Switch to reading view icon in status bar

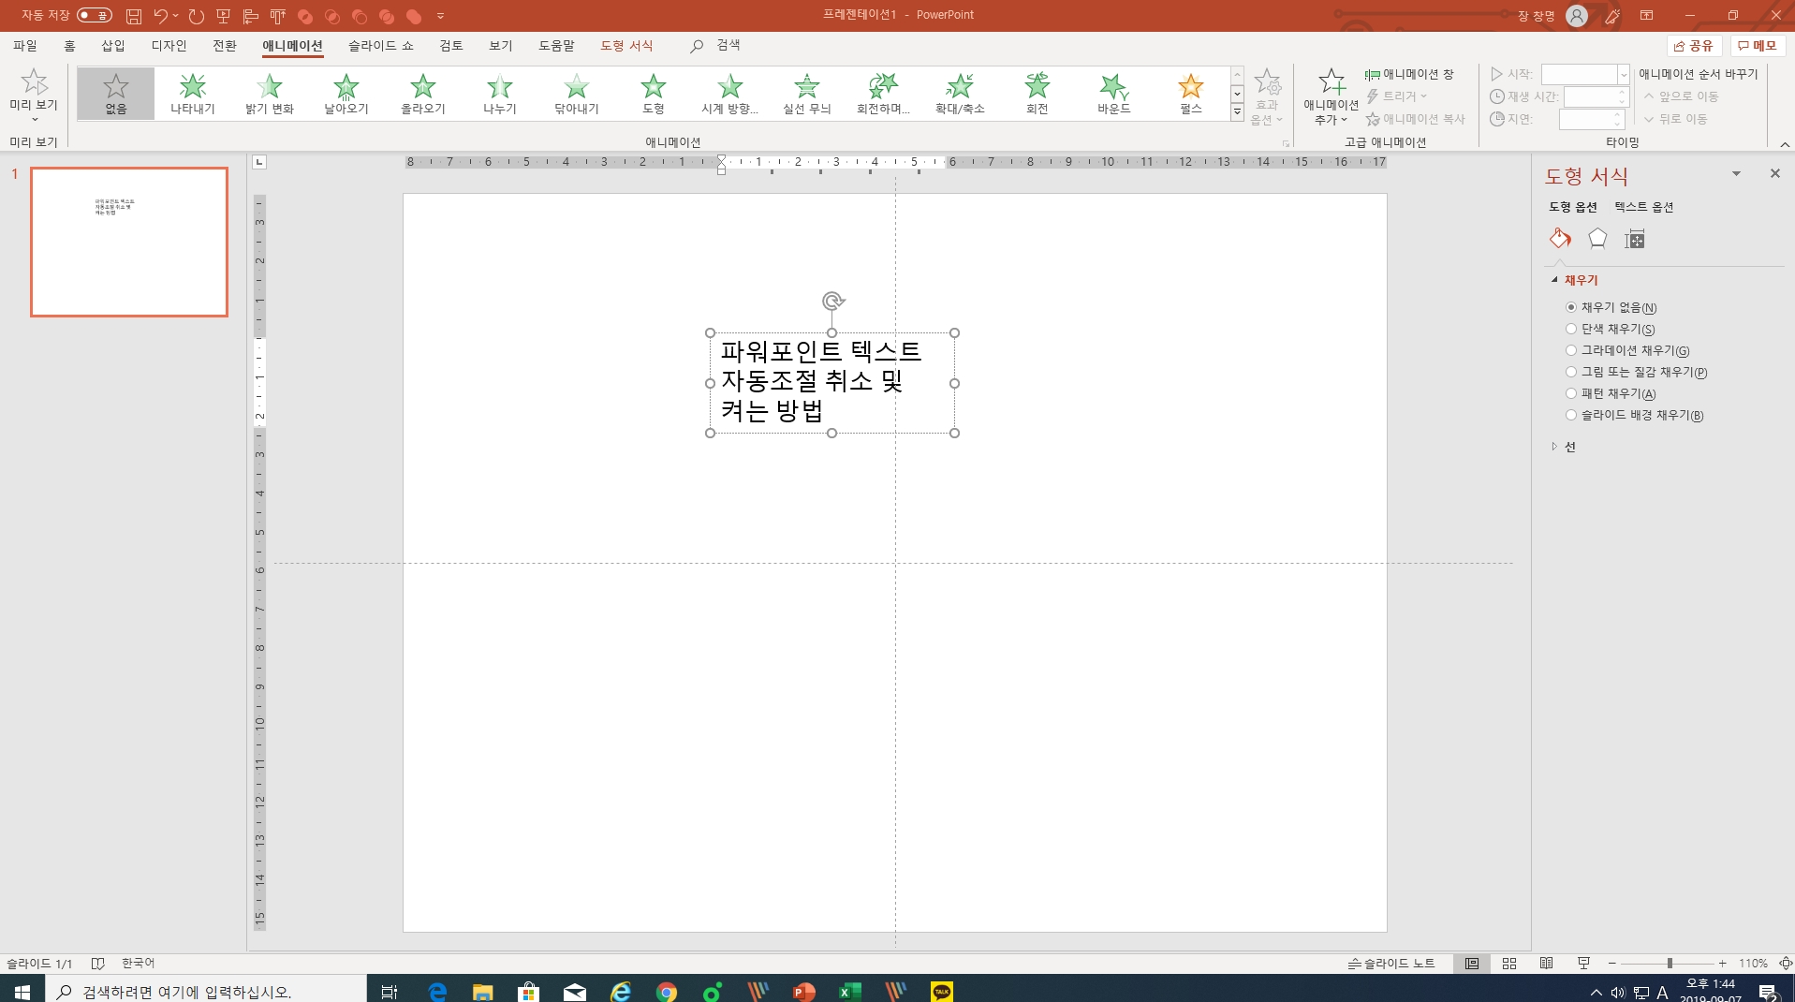(1547, 964)
